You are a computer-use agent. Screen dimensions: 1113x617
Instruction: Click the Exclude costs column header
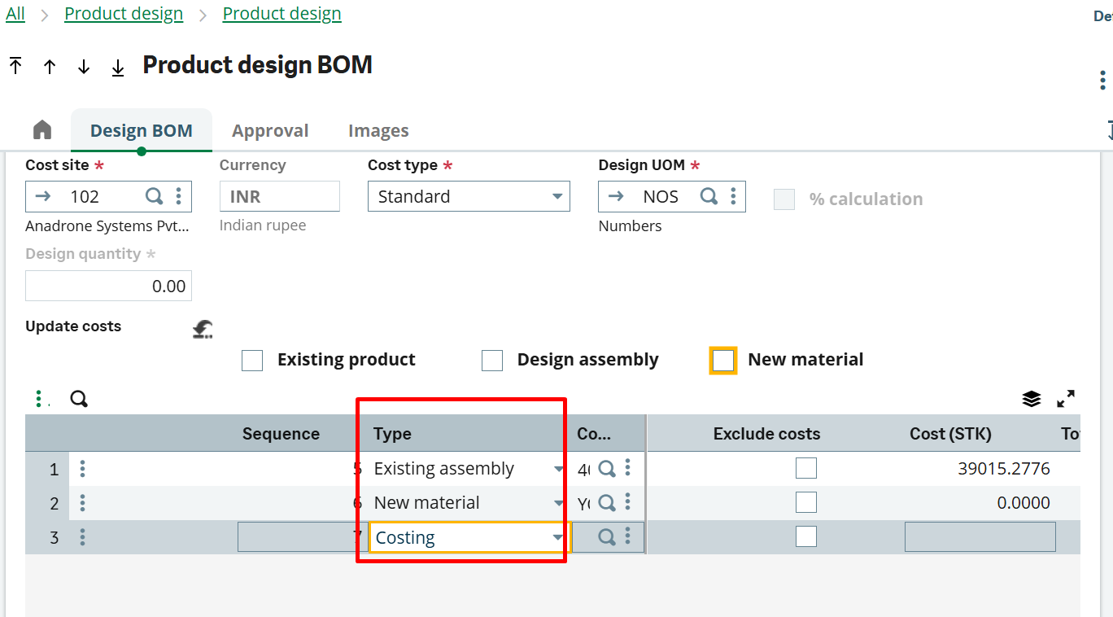point(766,434)
